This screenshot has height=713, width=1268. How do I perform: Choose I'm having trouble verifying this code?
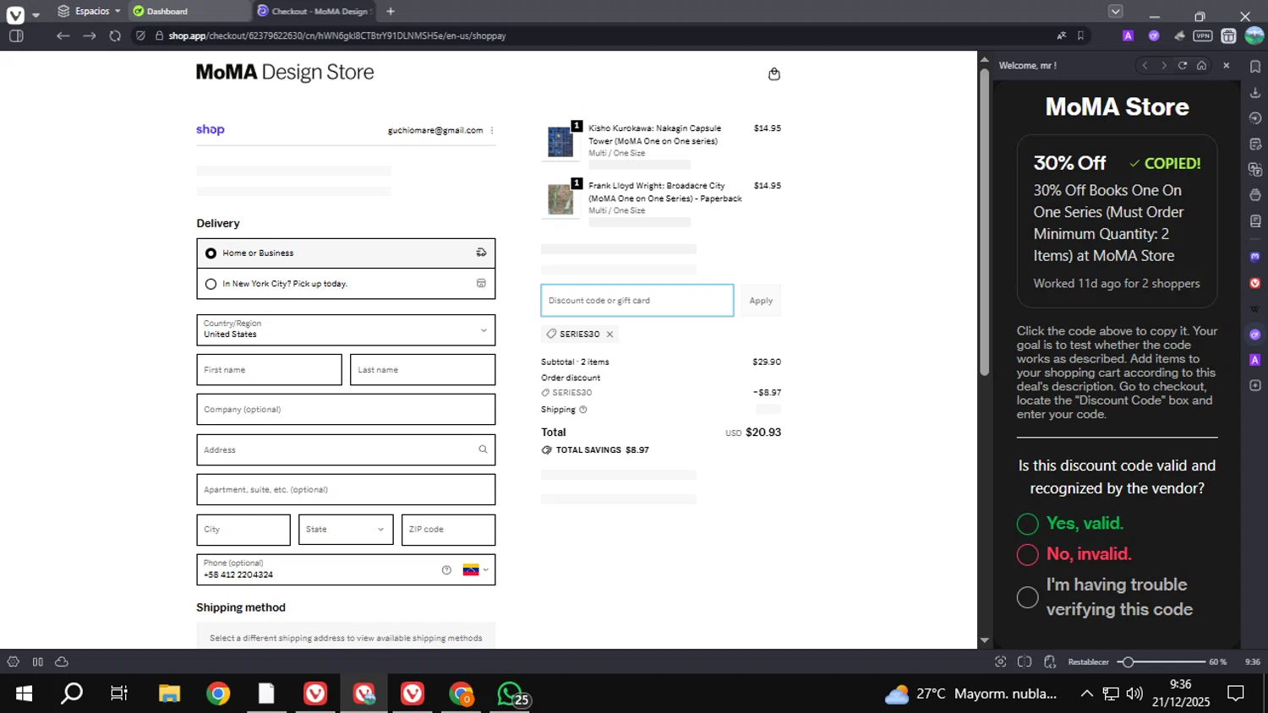[x=1106, y=596]
